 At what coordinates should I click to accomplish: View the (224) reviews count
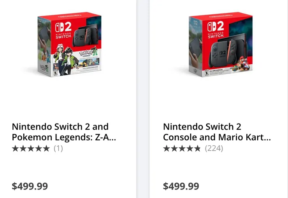[x=214, y=148]
